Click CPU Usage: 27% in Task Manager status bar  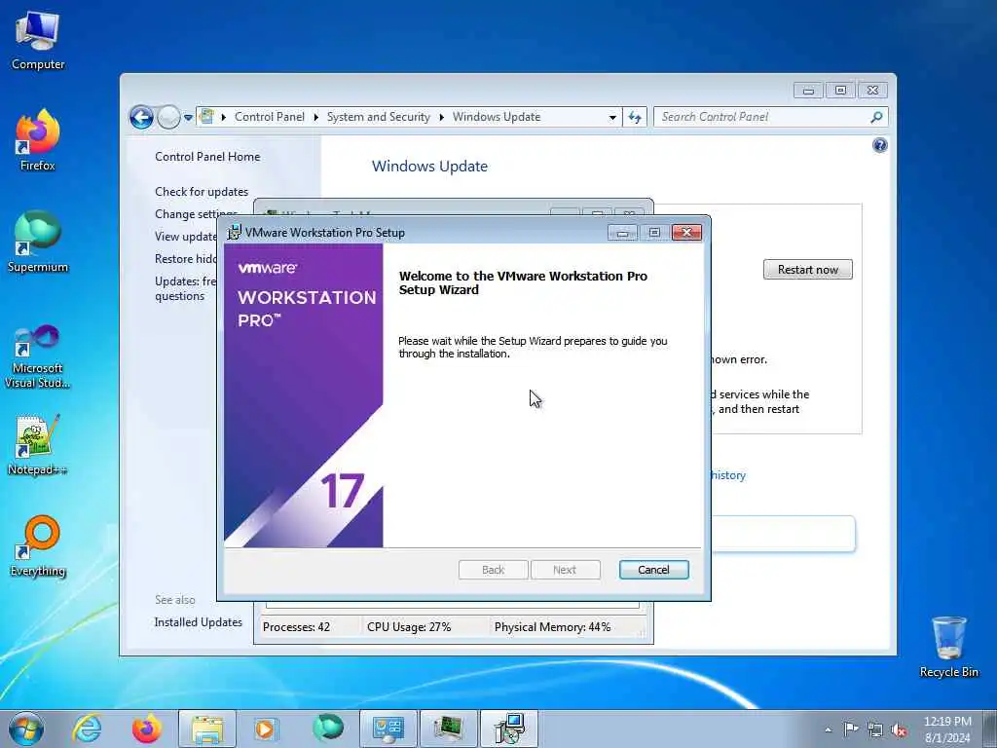pyautogui.click(x=409, y=627)
